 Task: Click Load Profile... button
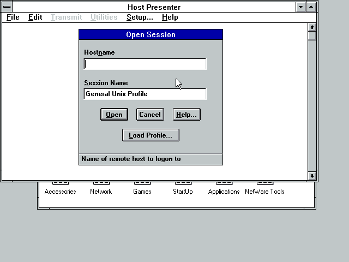[151, 135]
